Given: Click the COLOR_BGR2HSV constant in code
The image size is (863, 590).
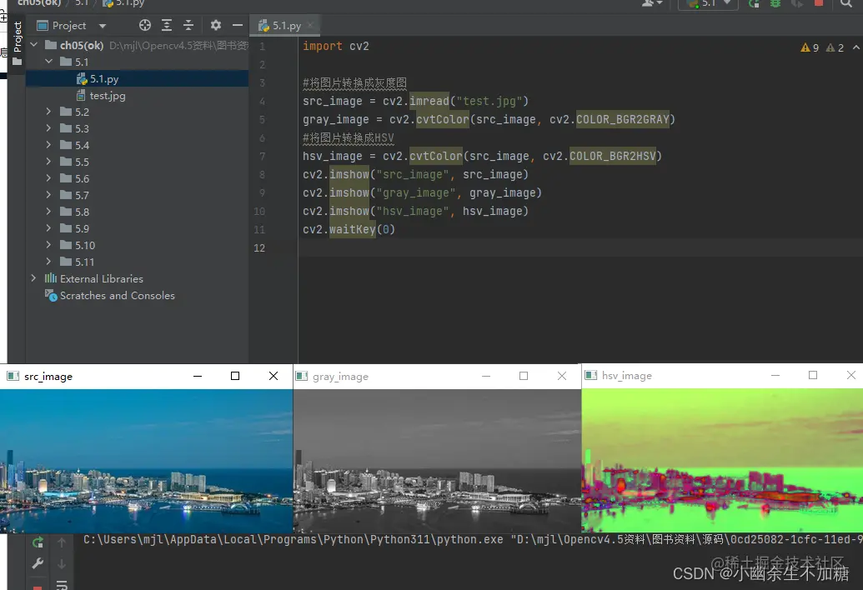Looking at the screenshot, I should pyautogui.click(x=613, y=156).
